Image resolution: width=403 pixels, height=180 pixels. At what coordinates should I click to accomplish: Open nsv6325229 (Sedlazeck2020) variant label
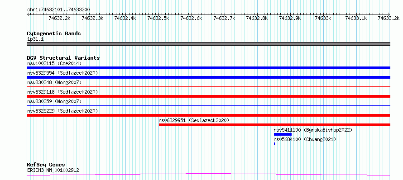pyautogui.click(x=62, y=111)
